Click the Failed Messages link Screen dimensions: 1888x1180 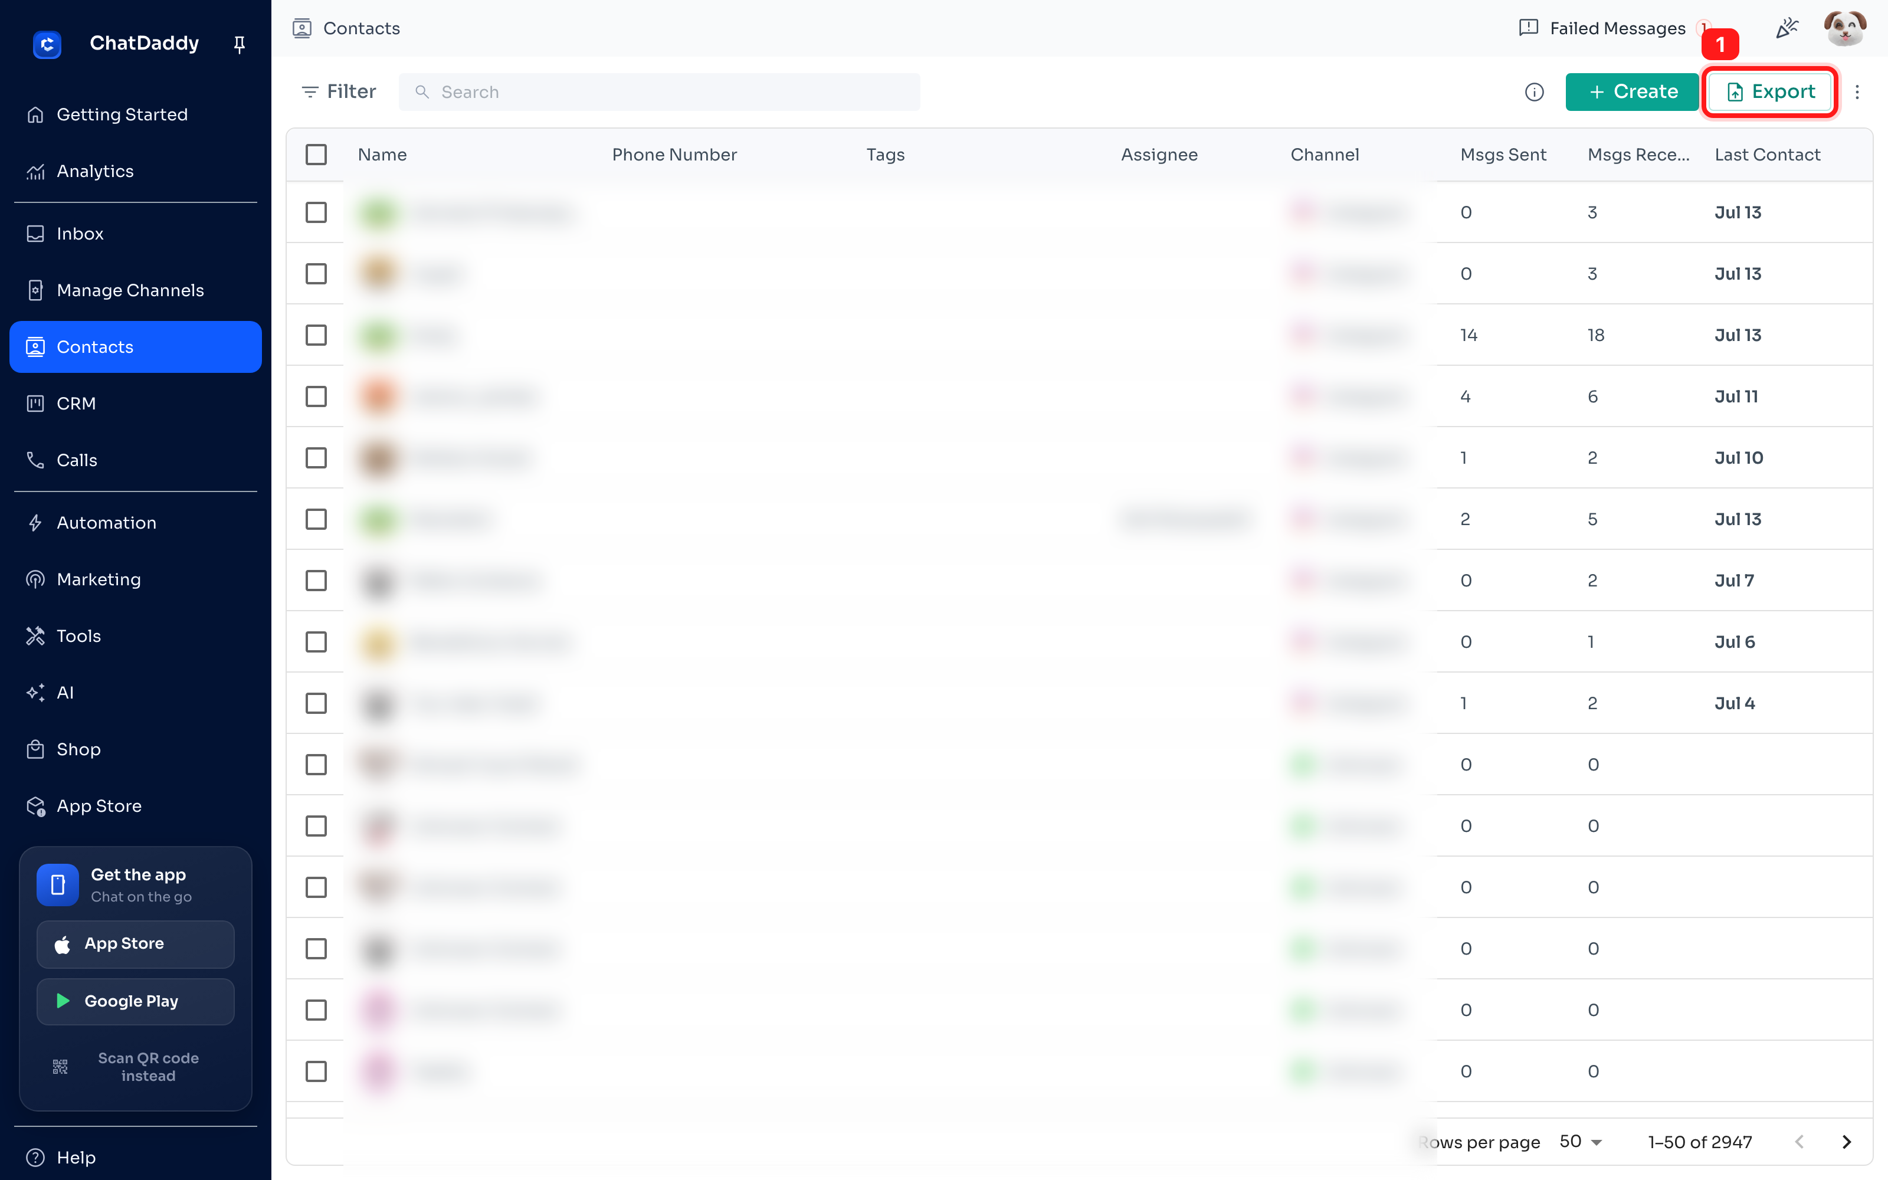[1617, 28]
